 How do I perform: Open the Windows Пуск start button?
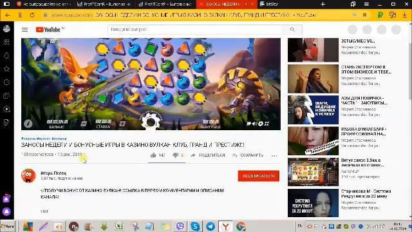pos(8,226)
